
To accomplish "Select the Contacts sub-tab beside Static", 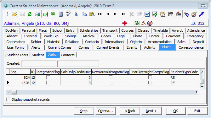I will [68, 55].
